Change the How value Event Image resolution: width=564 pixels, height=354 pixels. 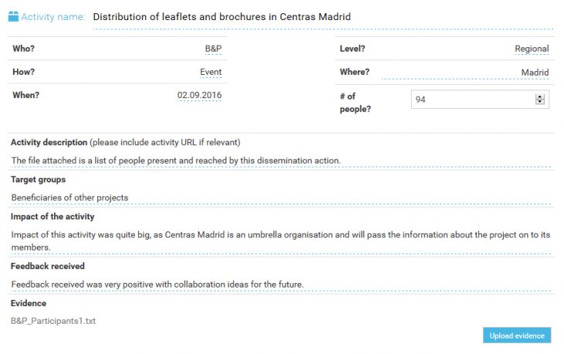point(211,73)
